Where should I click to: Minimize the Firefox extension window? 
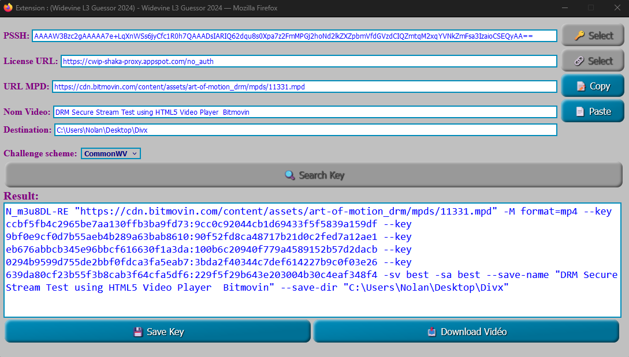(565, 7)
